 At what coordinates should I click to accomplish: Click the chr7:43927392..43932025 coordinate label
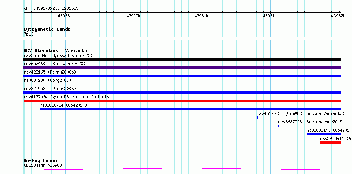coord(51,8)
